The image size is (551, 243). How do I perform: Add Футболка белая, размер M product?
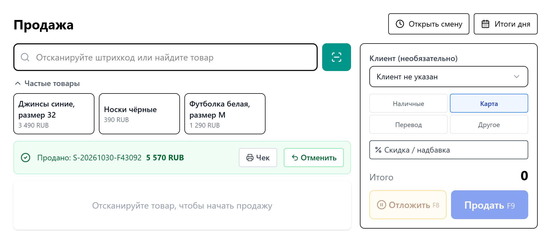tap(225, 114)
